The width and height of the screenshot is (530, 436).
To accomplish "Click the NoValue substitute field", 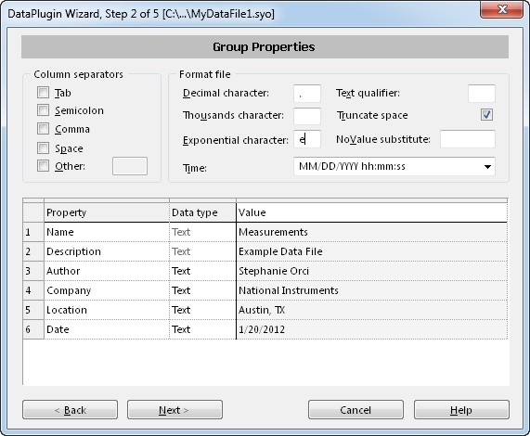I will [468, 139].
